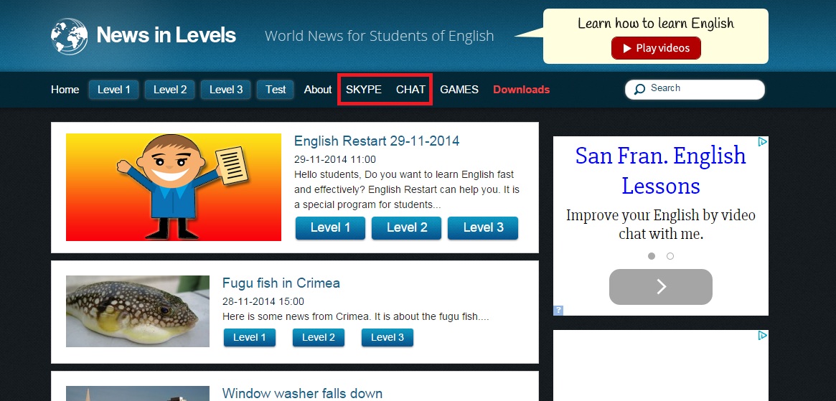Open the English Restart cartoon thumbnail
The width and height of the screenshot is (836, 401).
(x=173, y=187)
